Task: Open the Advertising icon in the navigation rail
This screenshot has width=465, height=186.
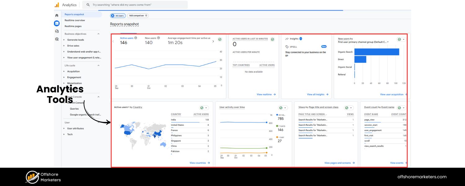Action: [x=56, y=38]
